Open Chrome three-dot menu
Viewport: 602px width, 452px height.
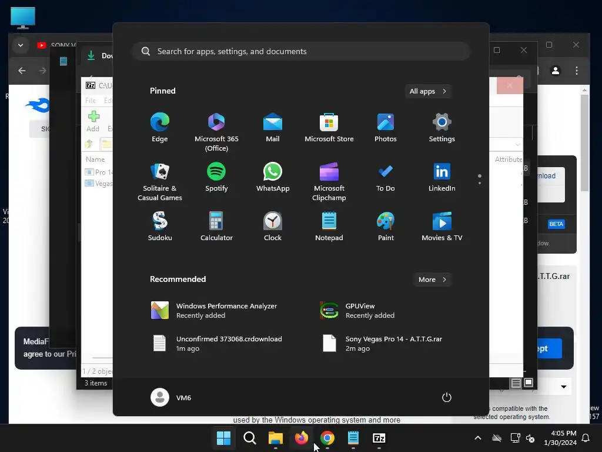click(577, 71)
